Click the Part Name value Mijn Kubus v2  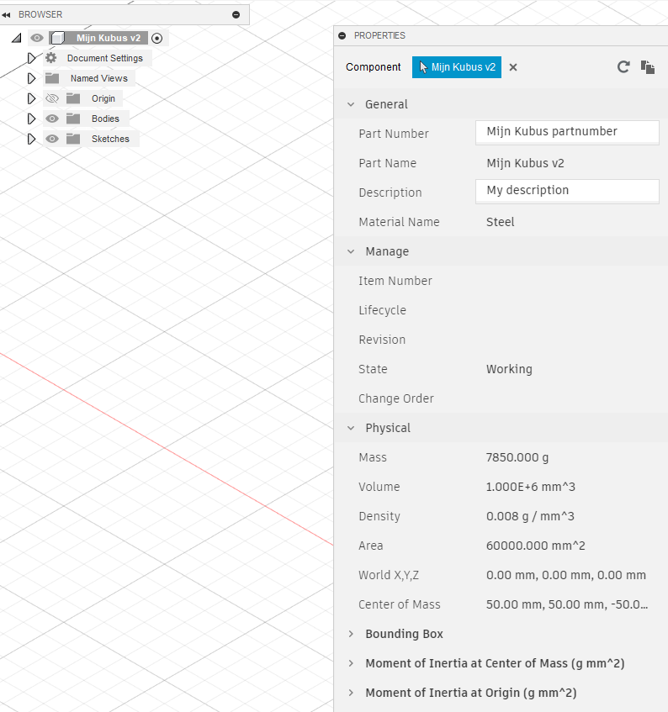525,163
